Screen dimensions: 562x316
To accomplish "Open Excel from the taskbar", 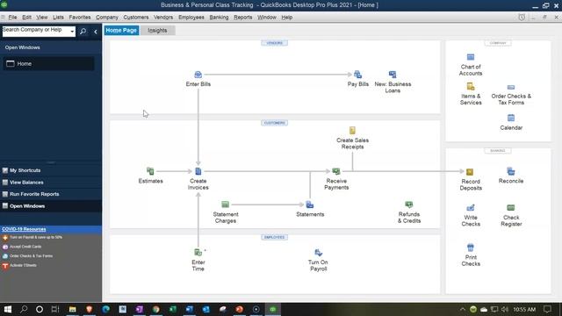I will point(172,309).
